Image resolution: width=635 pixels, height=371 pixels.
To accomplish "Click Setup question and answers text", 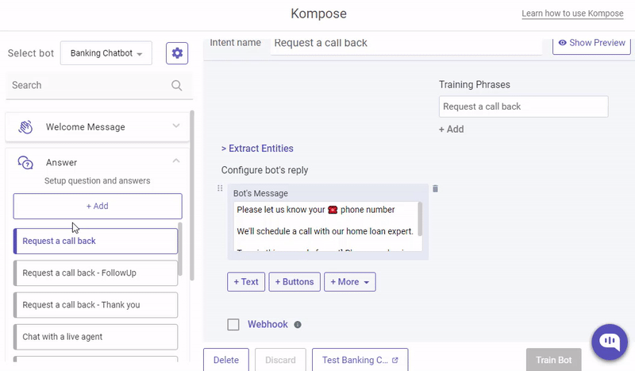I will tap(97, 181).
